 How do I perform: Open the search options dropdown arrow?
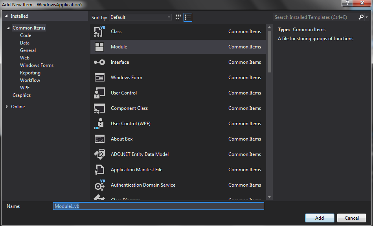click(x=367, y=17)
